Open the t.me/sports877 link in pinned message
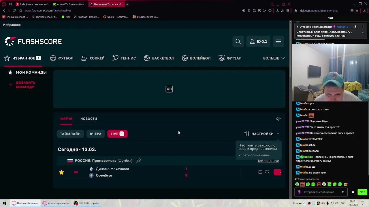The height and width of the screenshot is (207, 369). point(336,32)
